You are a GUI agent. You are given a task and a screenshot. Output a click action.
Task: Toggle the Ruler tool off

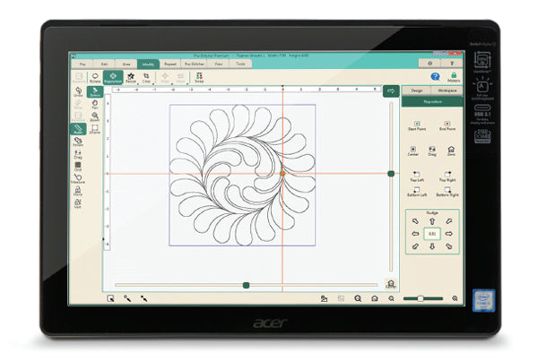[78, 128]
